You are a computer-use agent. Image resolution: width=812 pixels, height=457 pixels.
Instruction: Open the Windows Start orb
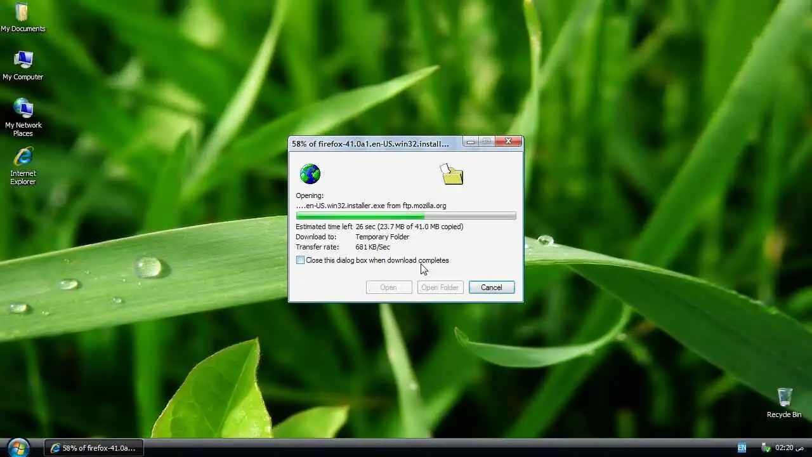pyautogui.click(x=18, y=447)
